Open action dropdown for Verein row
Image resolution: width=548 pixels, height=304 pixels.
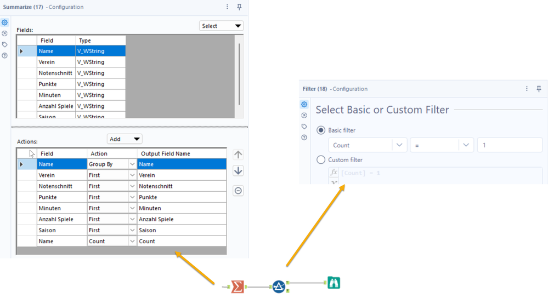132,175
